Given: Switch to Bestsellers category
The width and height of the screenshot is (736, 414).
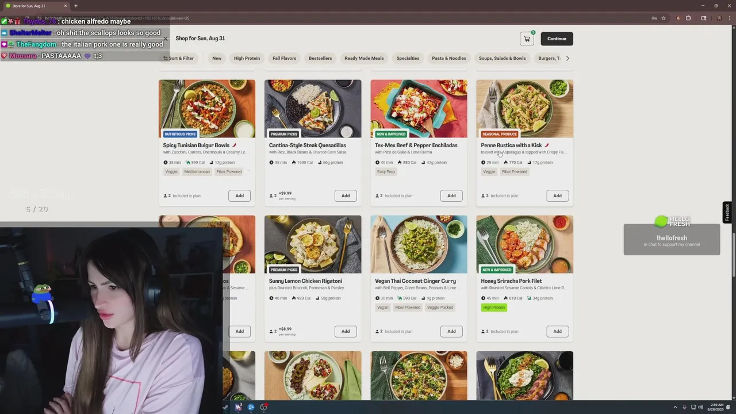Looking at the screenshot, I should click(x=320, y=58).
